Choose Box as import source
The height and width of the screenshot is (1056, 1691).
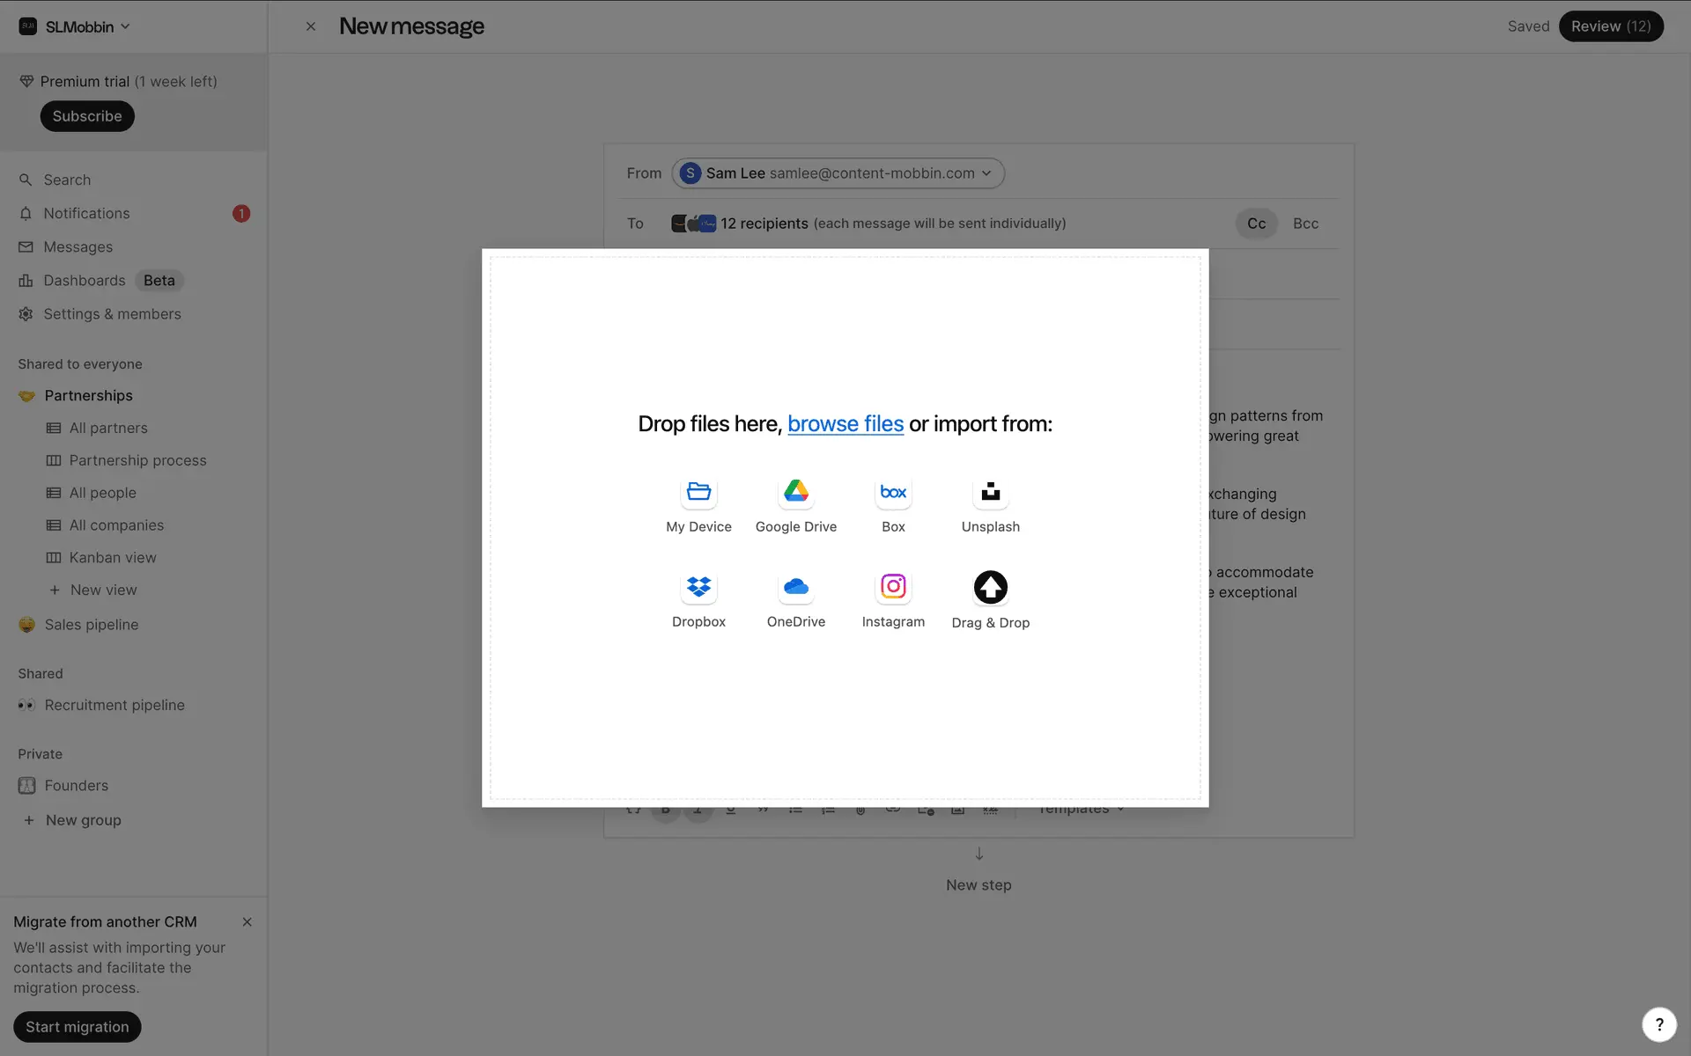893,492
